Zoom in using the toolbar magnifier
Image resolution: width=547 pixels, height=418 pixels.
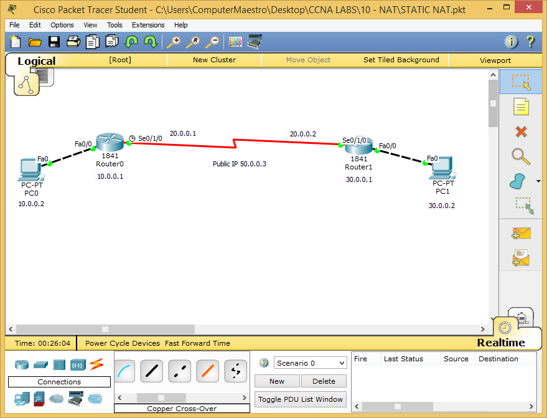coord(174,42)
